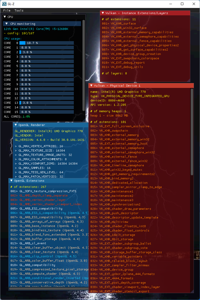Click the ALL CORES: 1.0% line
200x300 pixels.
(17, 117)
